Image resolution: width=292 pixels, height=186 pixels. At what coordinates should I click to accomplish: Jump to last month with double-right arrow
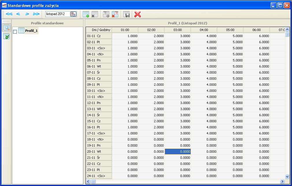click(x=36, y=14)
